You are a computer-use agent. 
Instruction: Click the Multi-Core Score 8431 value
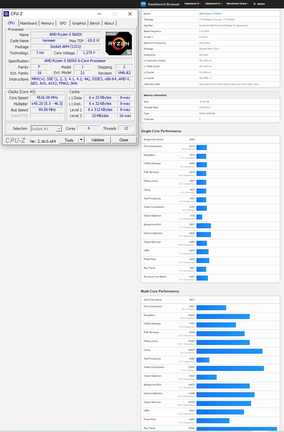[x=192, y=300]
